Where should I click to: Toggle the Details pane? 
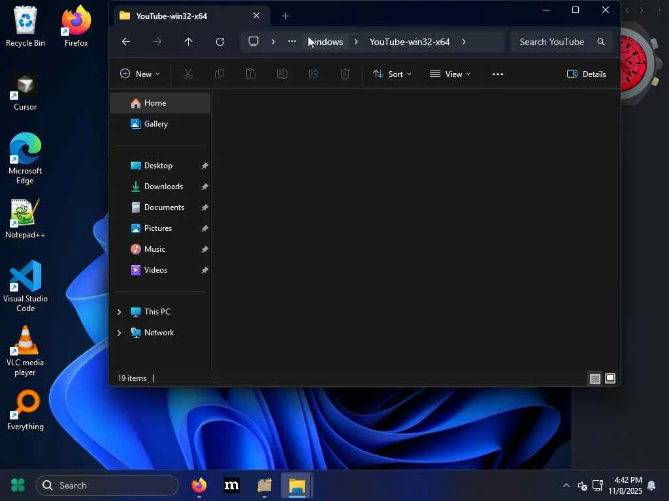point(587,74)
